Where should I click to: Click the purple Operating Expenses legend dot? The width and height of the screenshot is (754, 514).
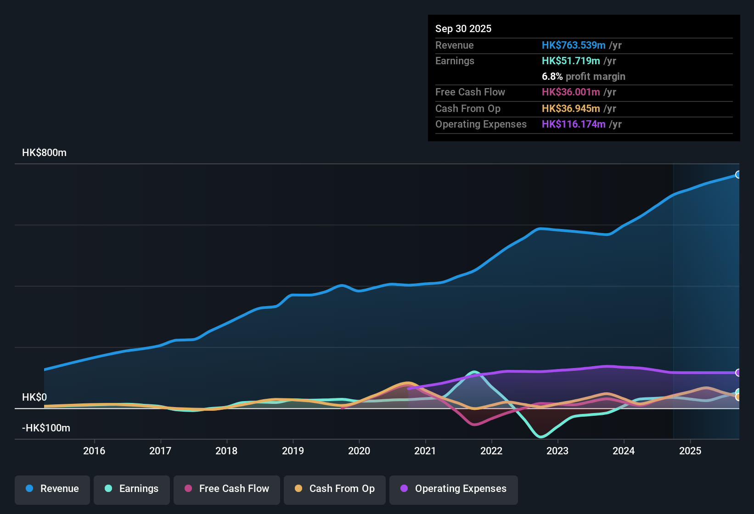404,489
